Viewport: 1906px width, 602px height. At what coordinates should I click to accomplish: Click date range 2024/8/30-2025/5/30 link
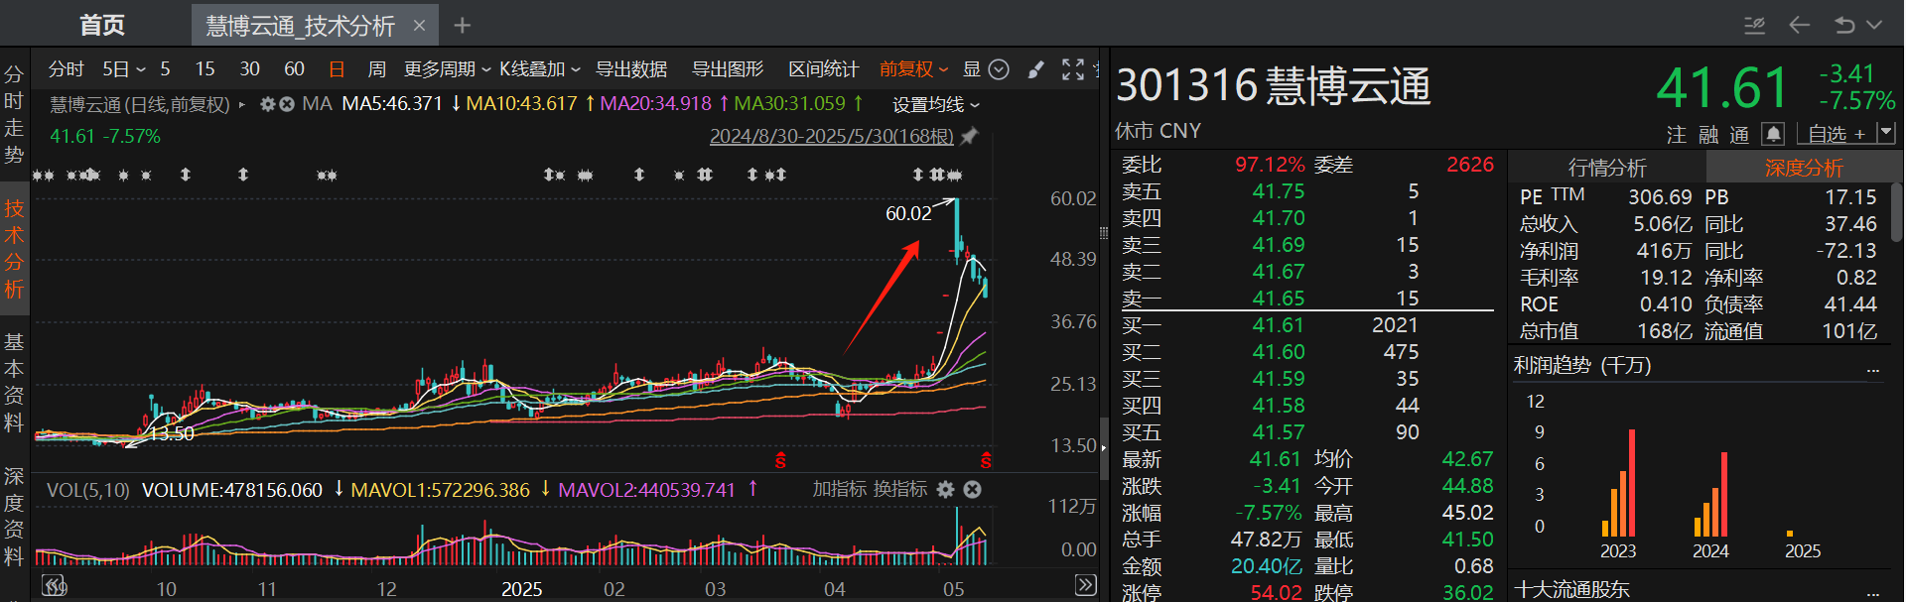[x=831, y=136]
